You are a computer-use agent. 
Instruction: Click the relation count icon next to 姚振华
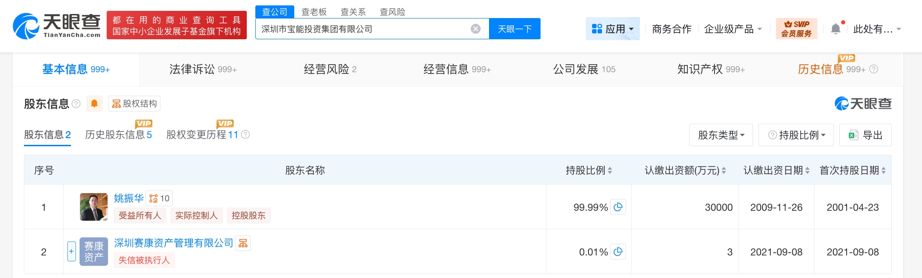click(159, 199)
